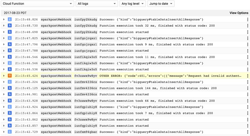Expand the 21:15:48.730 log entry

click(x=4, y=25)
